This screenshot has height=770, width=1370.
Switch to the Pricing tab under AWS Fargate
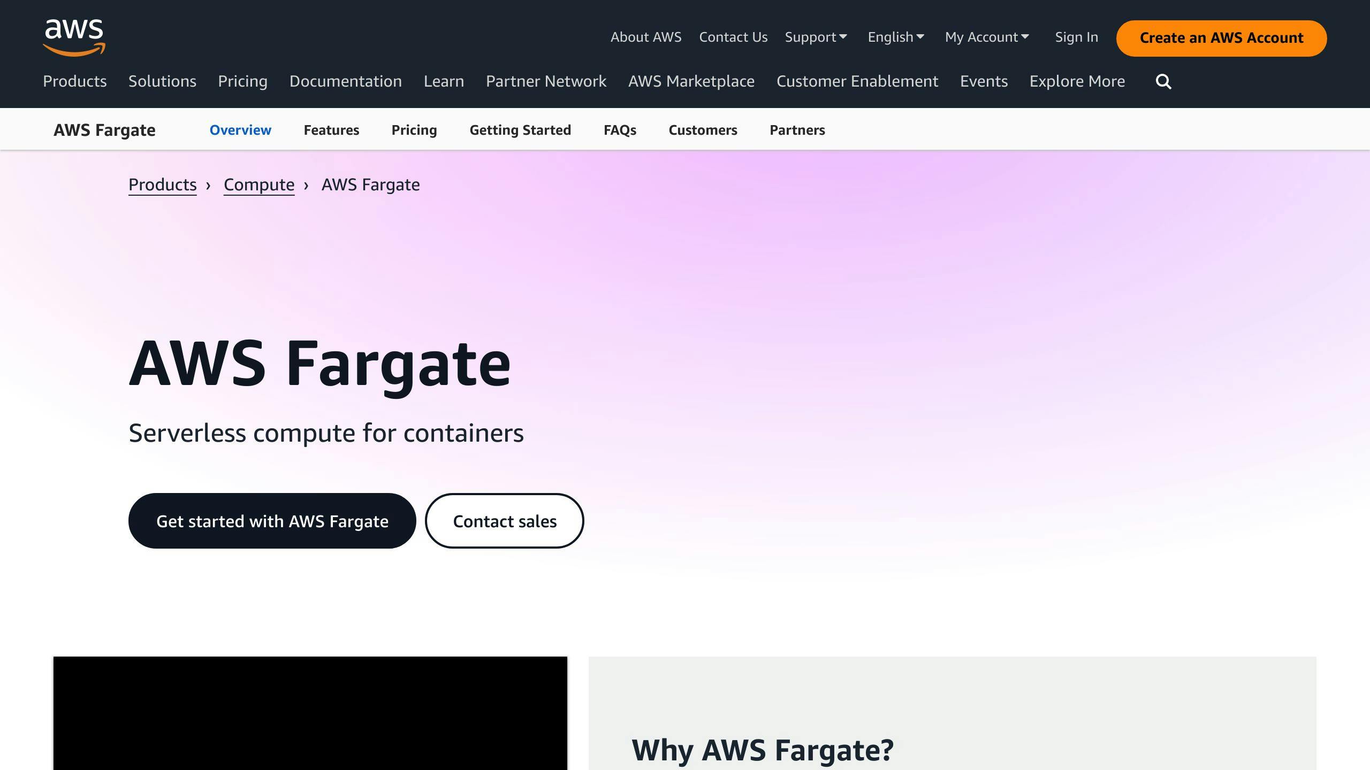tap(414, 130)
